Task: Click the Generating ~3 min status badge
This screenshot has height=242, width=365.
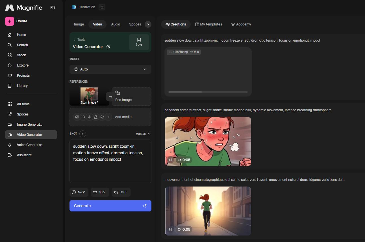Action: (x=184, y=52)
